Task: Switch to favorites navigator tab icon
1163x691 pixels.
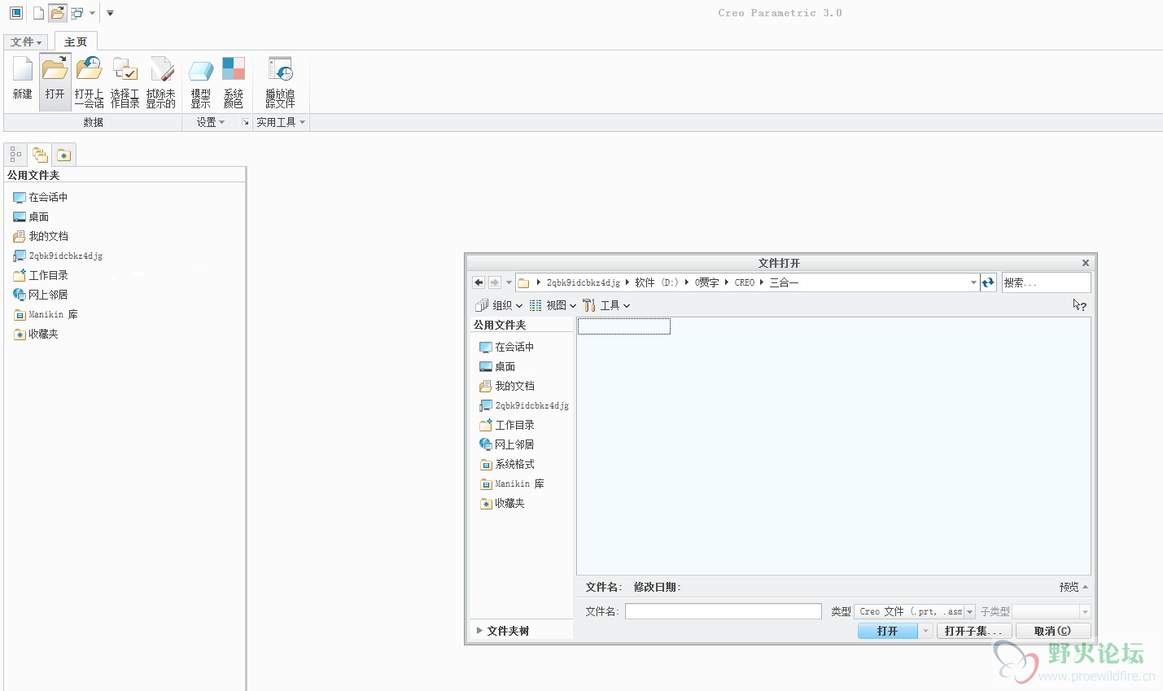Action: click(64, 154)
